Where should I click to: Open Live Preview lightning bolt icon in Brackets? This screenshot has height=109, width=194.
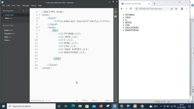[x=115, y=12]
